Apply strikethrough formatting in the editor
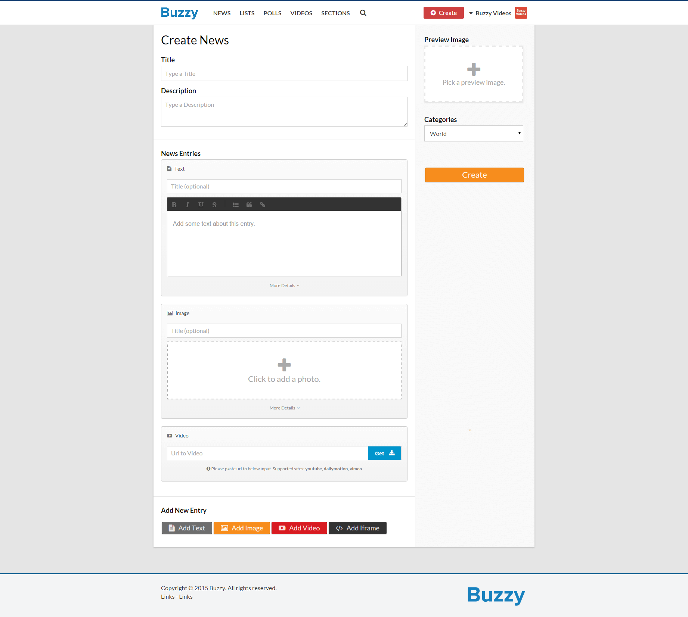 pos(214,205)
